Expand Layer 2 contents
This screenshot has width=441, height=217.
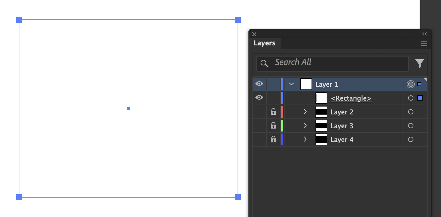(x=305, y=112)
